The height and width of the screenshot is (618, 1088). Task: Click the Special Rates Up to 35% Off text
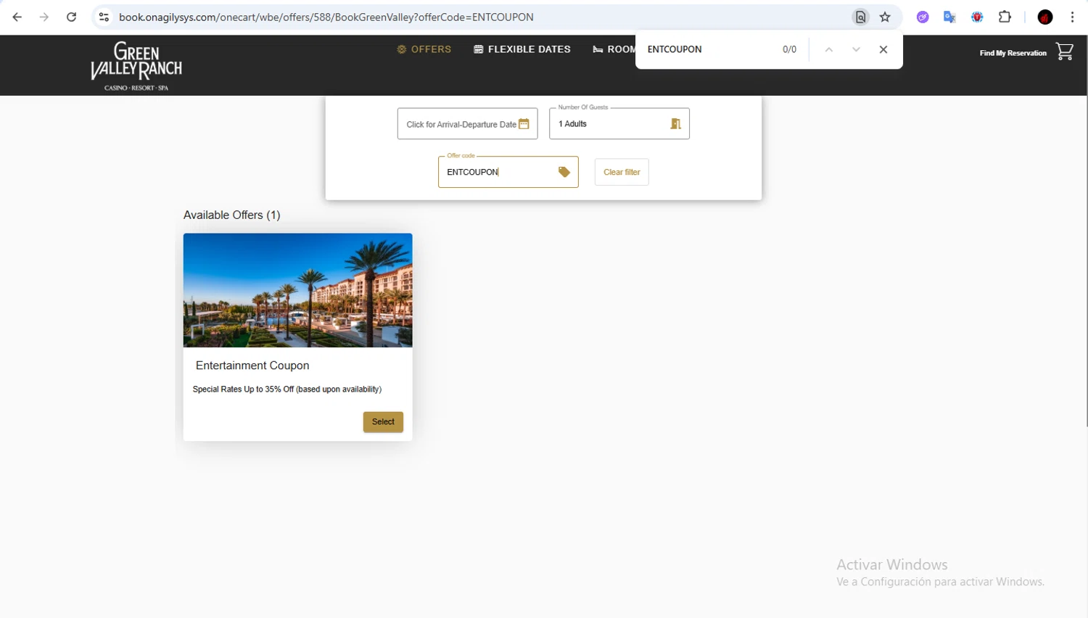(x=287, y=390)
